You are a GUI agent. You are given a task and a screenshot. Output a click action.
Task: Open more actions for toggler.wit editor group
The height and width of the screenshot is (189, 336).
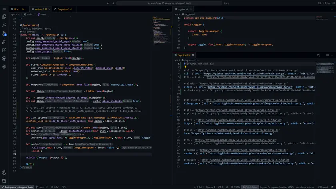coord(332,9)
